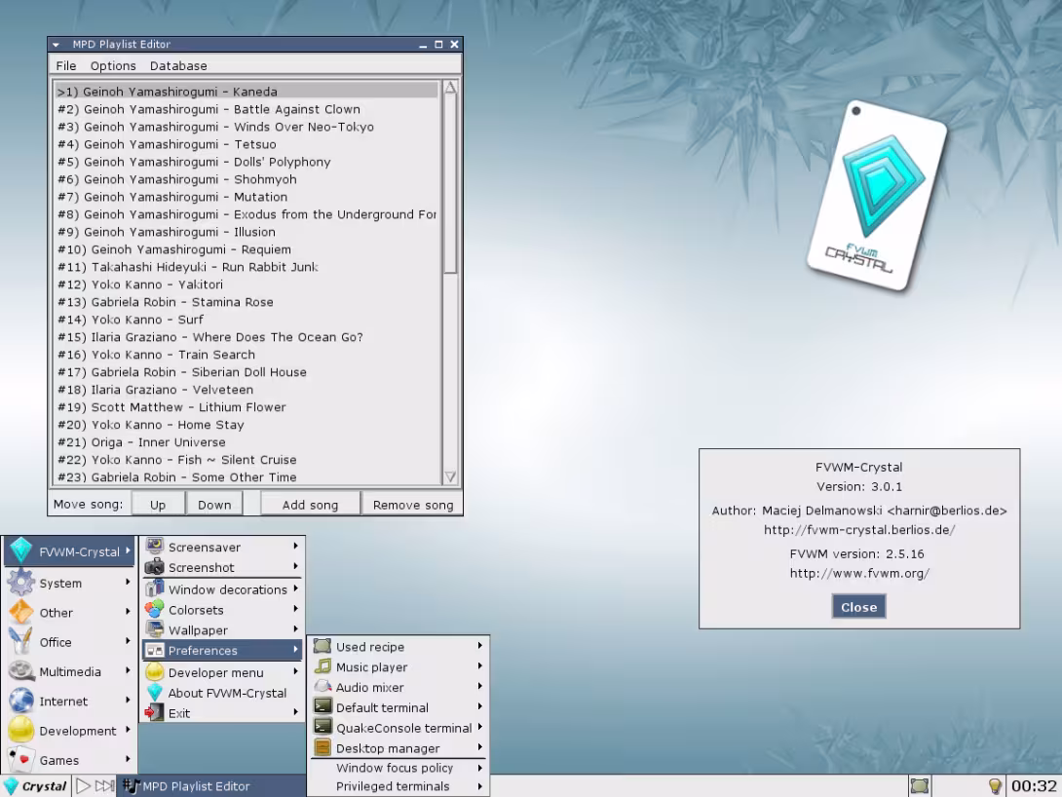Select song Ilaria Graziano - Velveteen
This screenshot has width=1062, height=797.
pyautogui.click(x=247, y=390)
